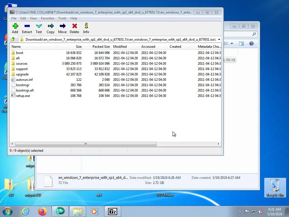
Task: Toggle preview pane in Explorer window
Action: (241, 43)
